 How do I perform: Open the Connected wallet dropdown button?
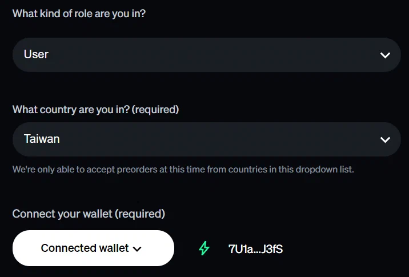tap(93, 248)
